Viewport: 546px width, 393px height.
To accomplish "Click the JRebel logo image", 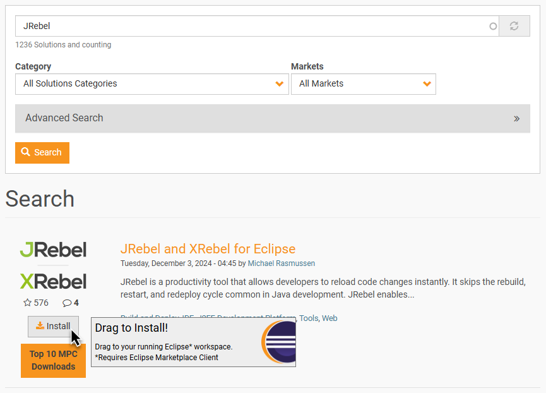I will tap(53, 250).
